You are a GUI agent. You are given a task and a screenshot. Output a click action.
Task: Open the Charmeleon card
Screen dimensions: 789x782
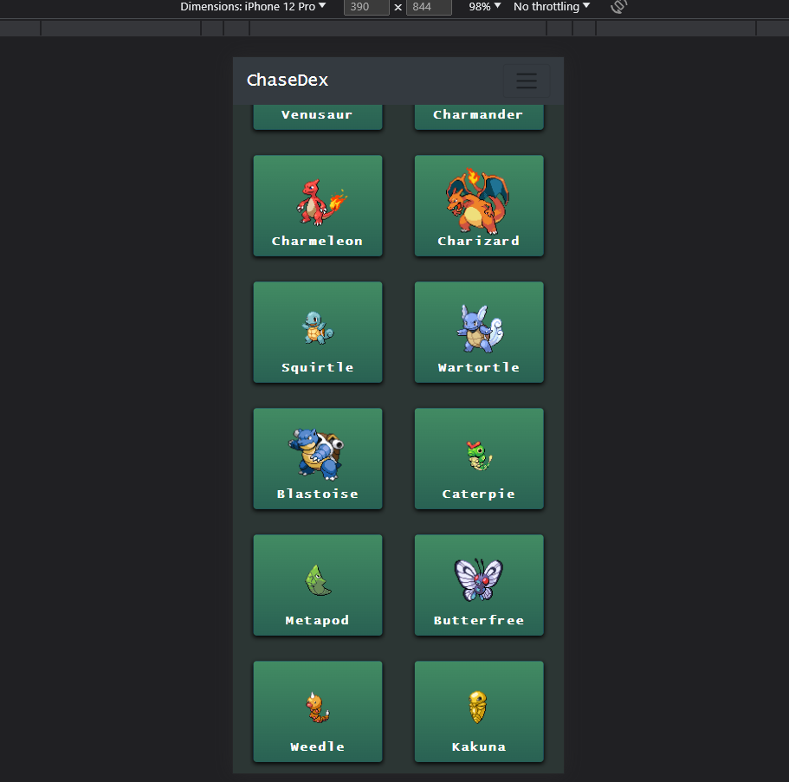tap(318, 206)
